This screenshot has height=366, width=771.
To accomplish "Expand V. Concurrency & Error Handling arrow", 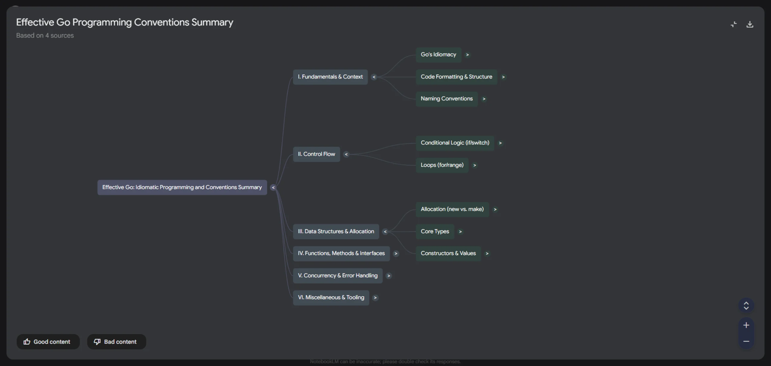I will pos(389,276).
